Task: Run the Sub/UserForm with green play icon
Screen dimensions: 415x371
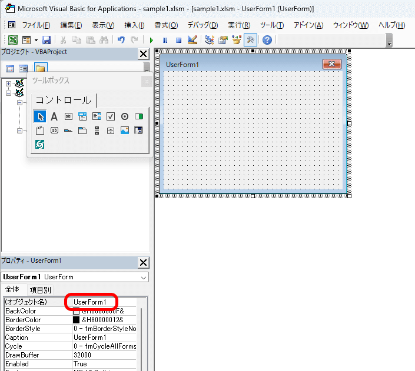Action: [151, 40]
